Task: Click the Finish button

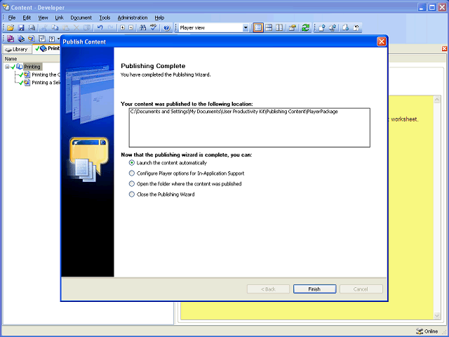Action: pos(314,289)
